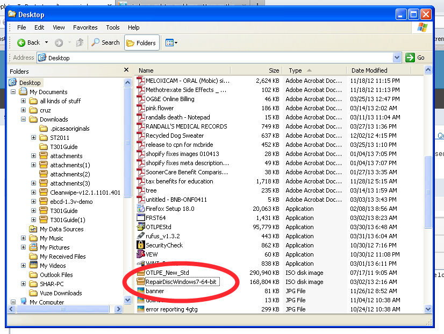
Task: Open the Help menu
Action: coord(134,27)
